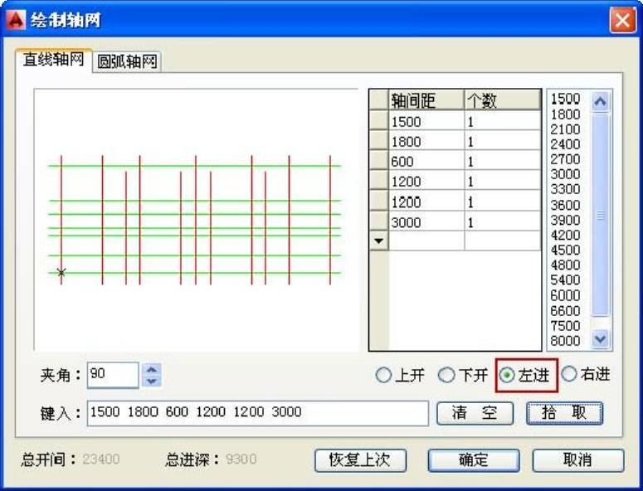Decrease the 夹角 value with down arrow
Screen dimensions: 643x491
pyautogui.click(x=152, y=382)
